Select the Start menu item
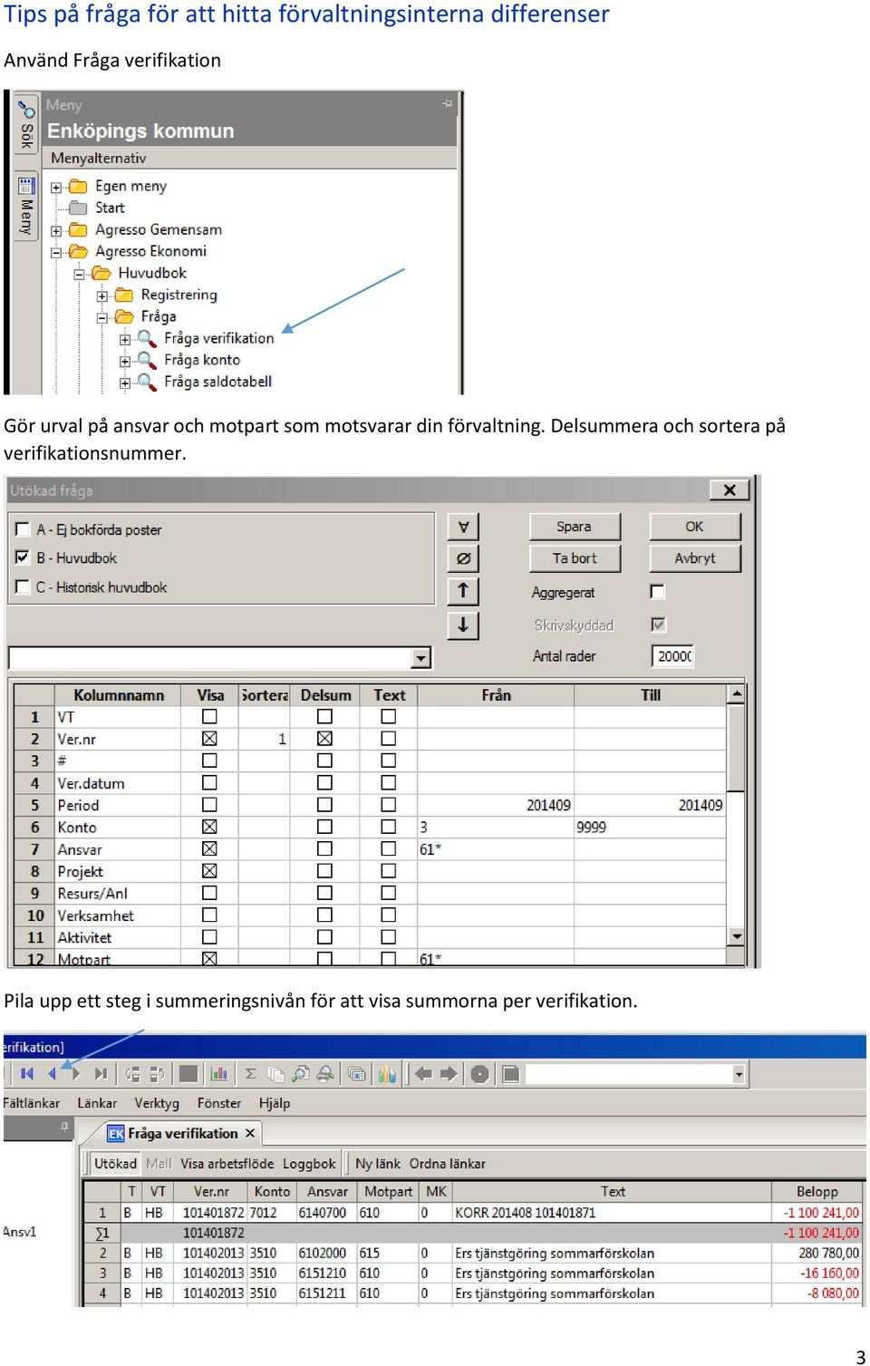The height and width of the screenshot is (1366, 870). [110, 208]
